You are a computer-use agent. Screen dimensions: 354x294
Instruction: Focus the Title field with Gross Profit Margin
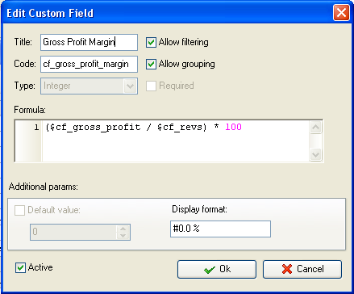pos(89,42)
